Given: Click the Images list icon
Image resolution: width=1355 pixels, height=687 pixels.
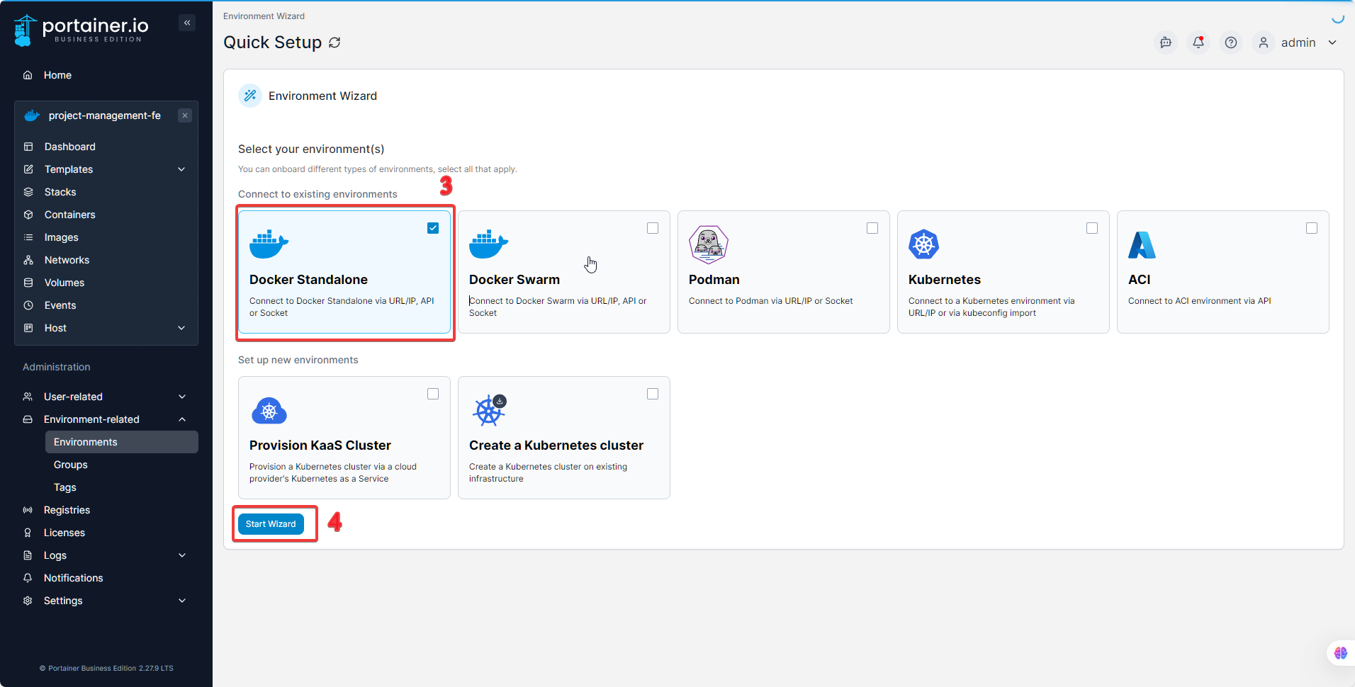Looking at the screenshot, I should pyautogui.click(x=28, y=237).
